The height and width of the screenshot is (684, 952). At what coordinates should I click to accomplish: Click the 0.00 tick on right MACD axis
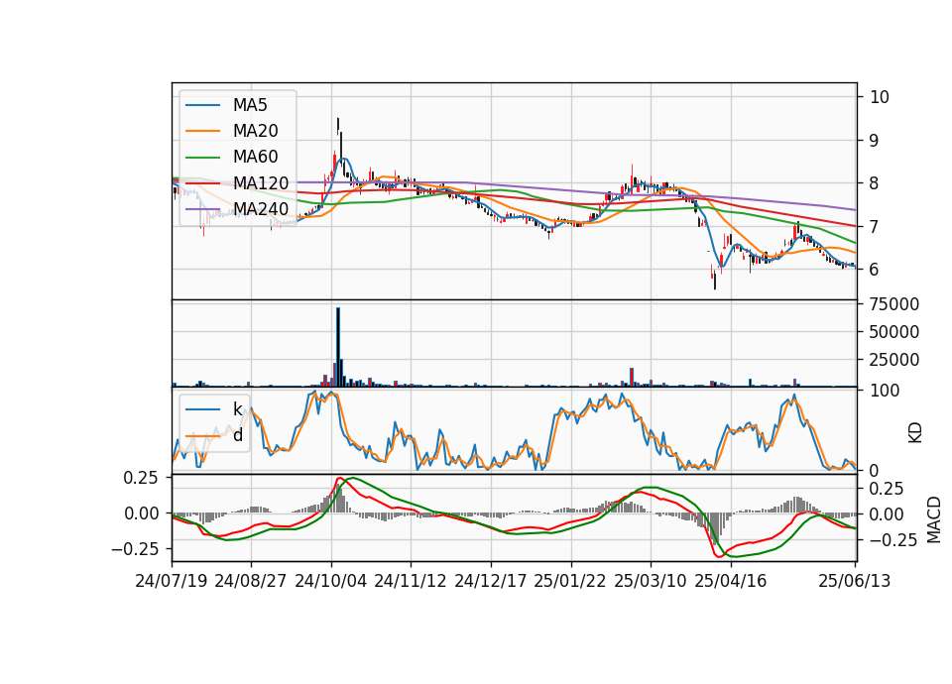click(x=887, y=514)
